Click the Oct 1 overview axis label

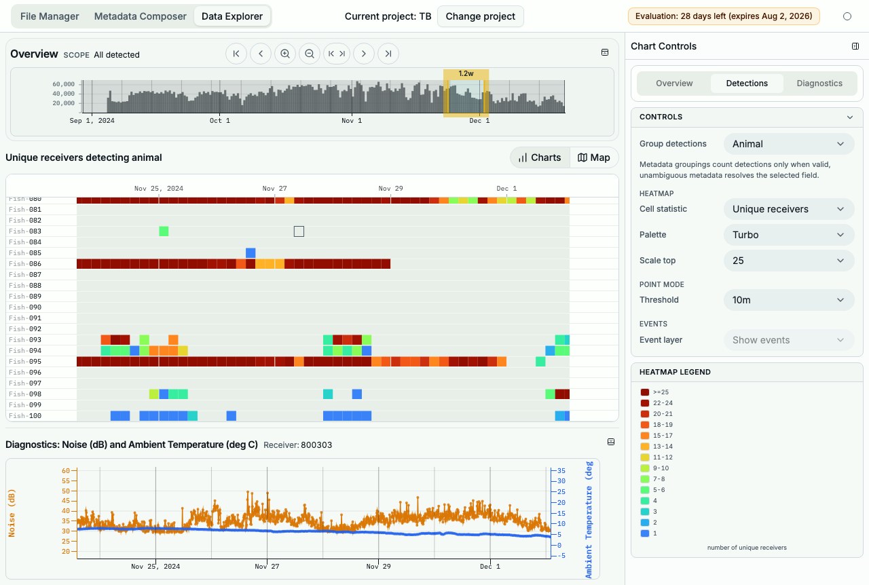(x=219, y=121)
